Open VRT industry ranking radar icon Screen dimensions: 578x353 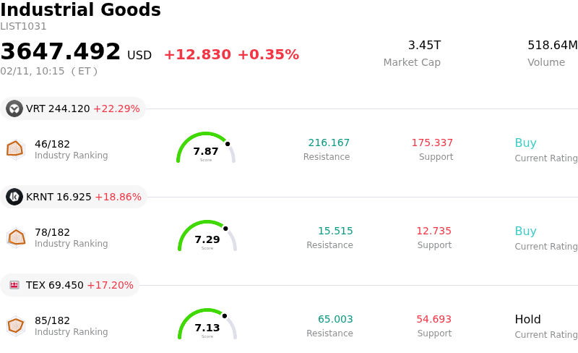pos(15,149)
